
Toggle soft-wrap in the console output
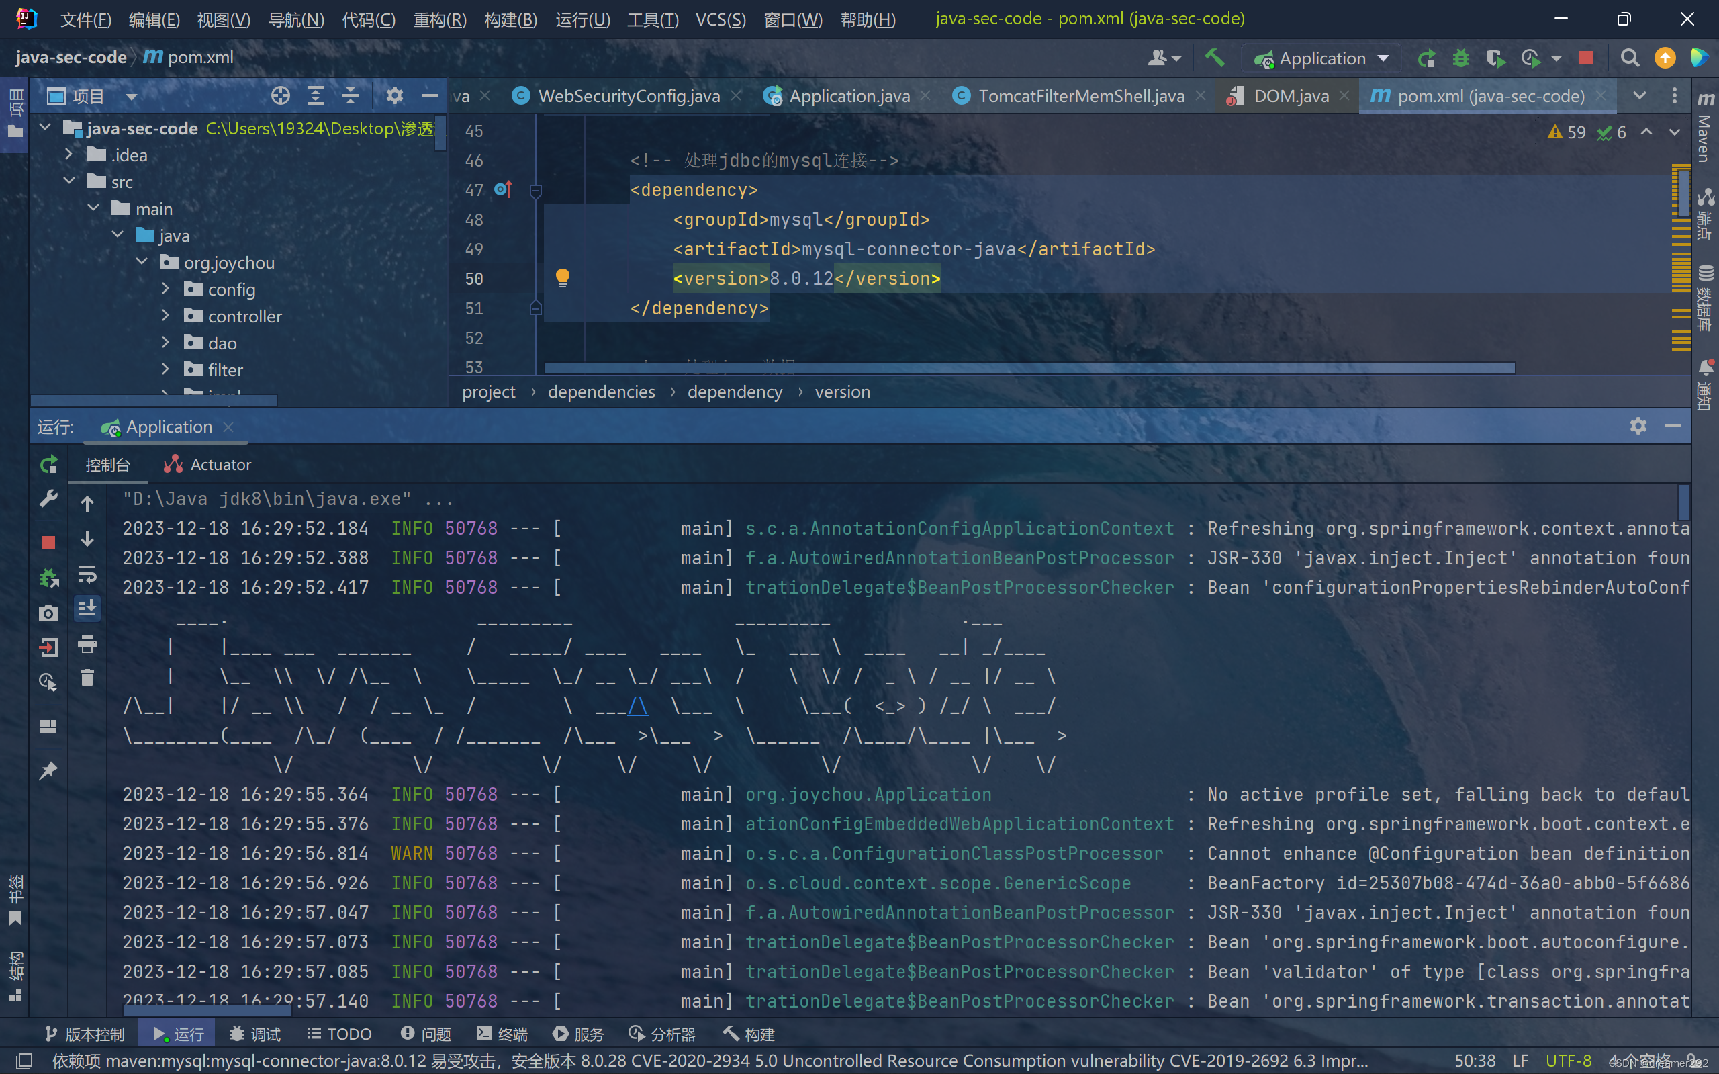pyautogui.click(x=87, y=574)
